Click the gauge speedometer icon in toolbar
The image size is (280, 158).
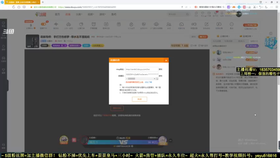tap(181, 24)
